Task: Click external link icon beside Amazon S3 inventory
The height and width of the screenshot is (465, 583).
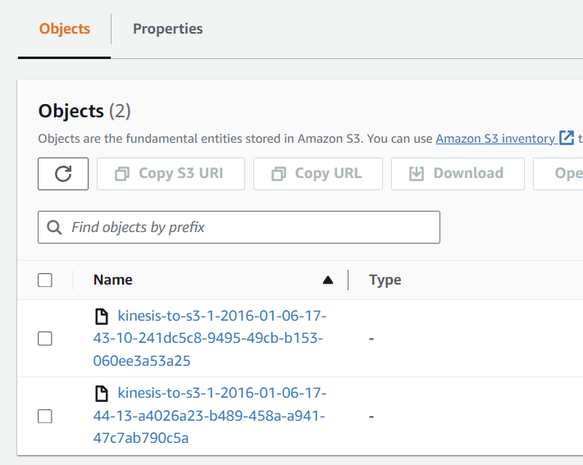Action: click(566, 138)
